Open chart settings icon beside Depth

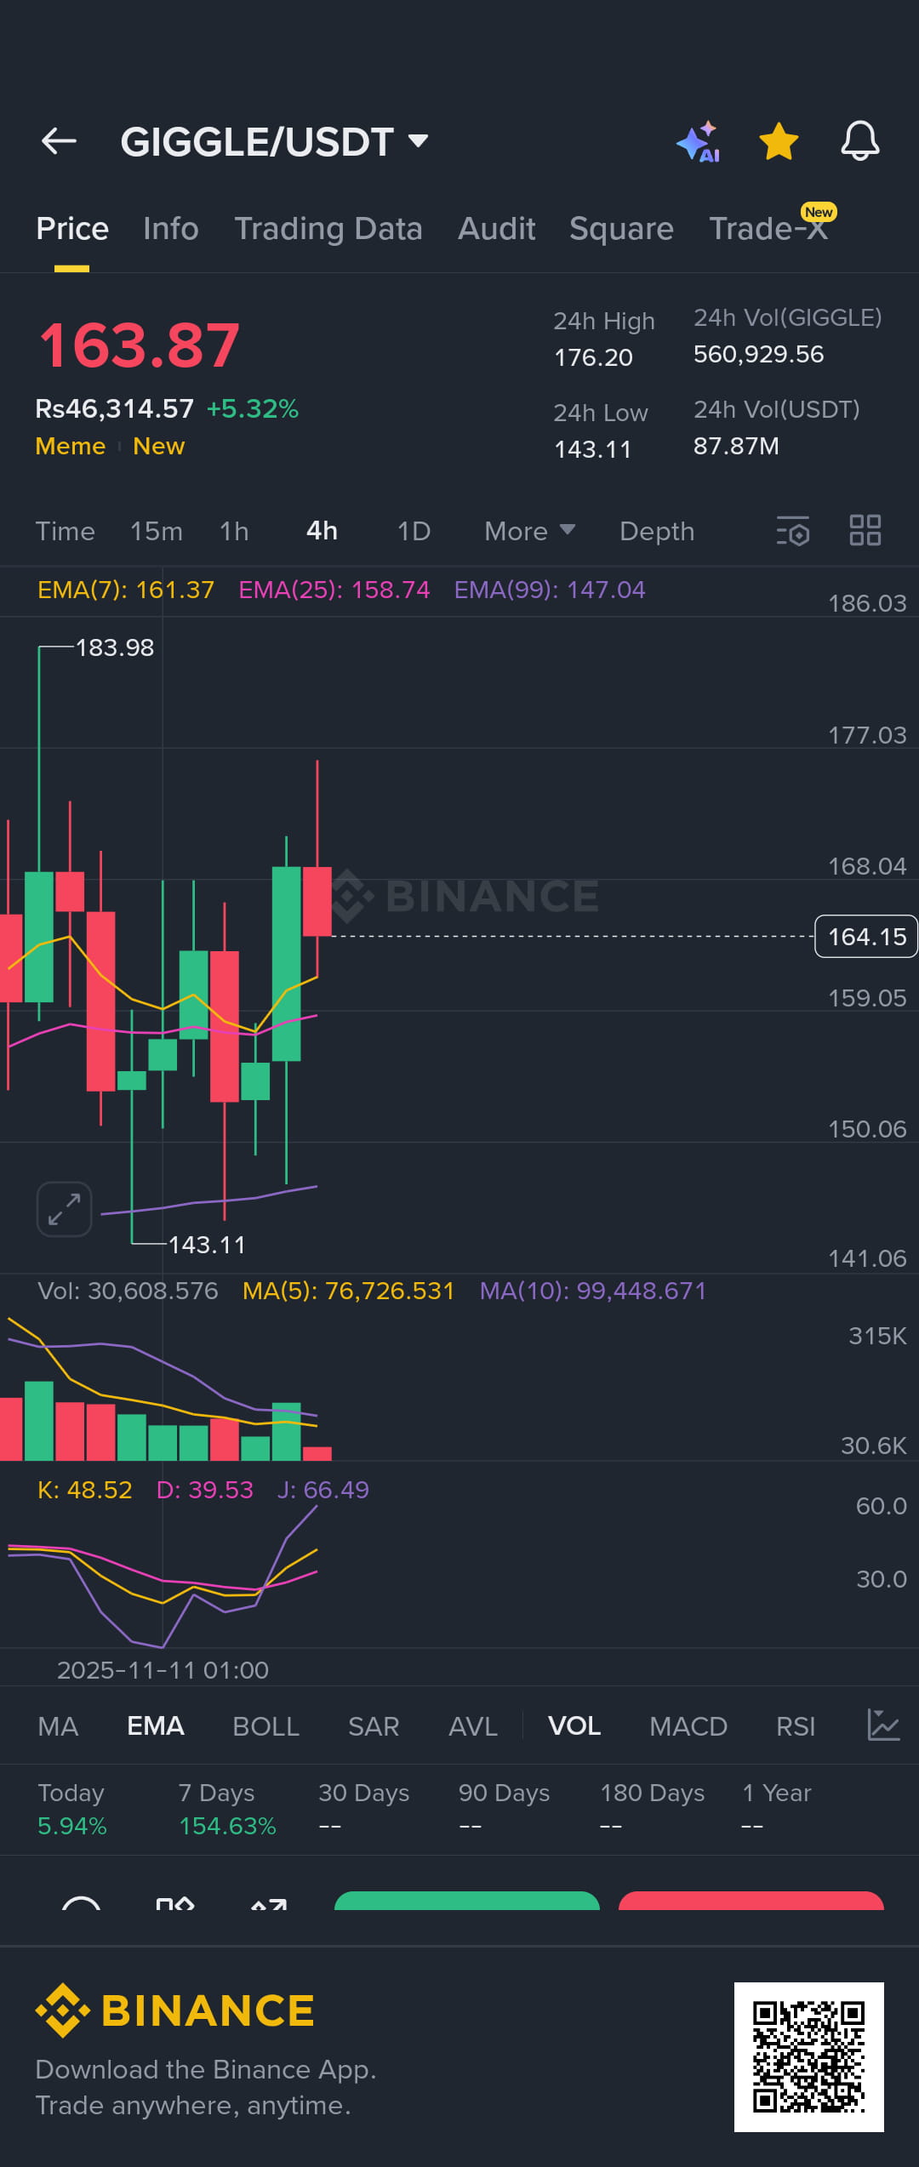pyautogui.click(x=793, y=531)
